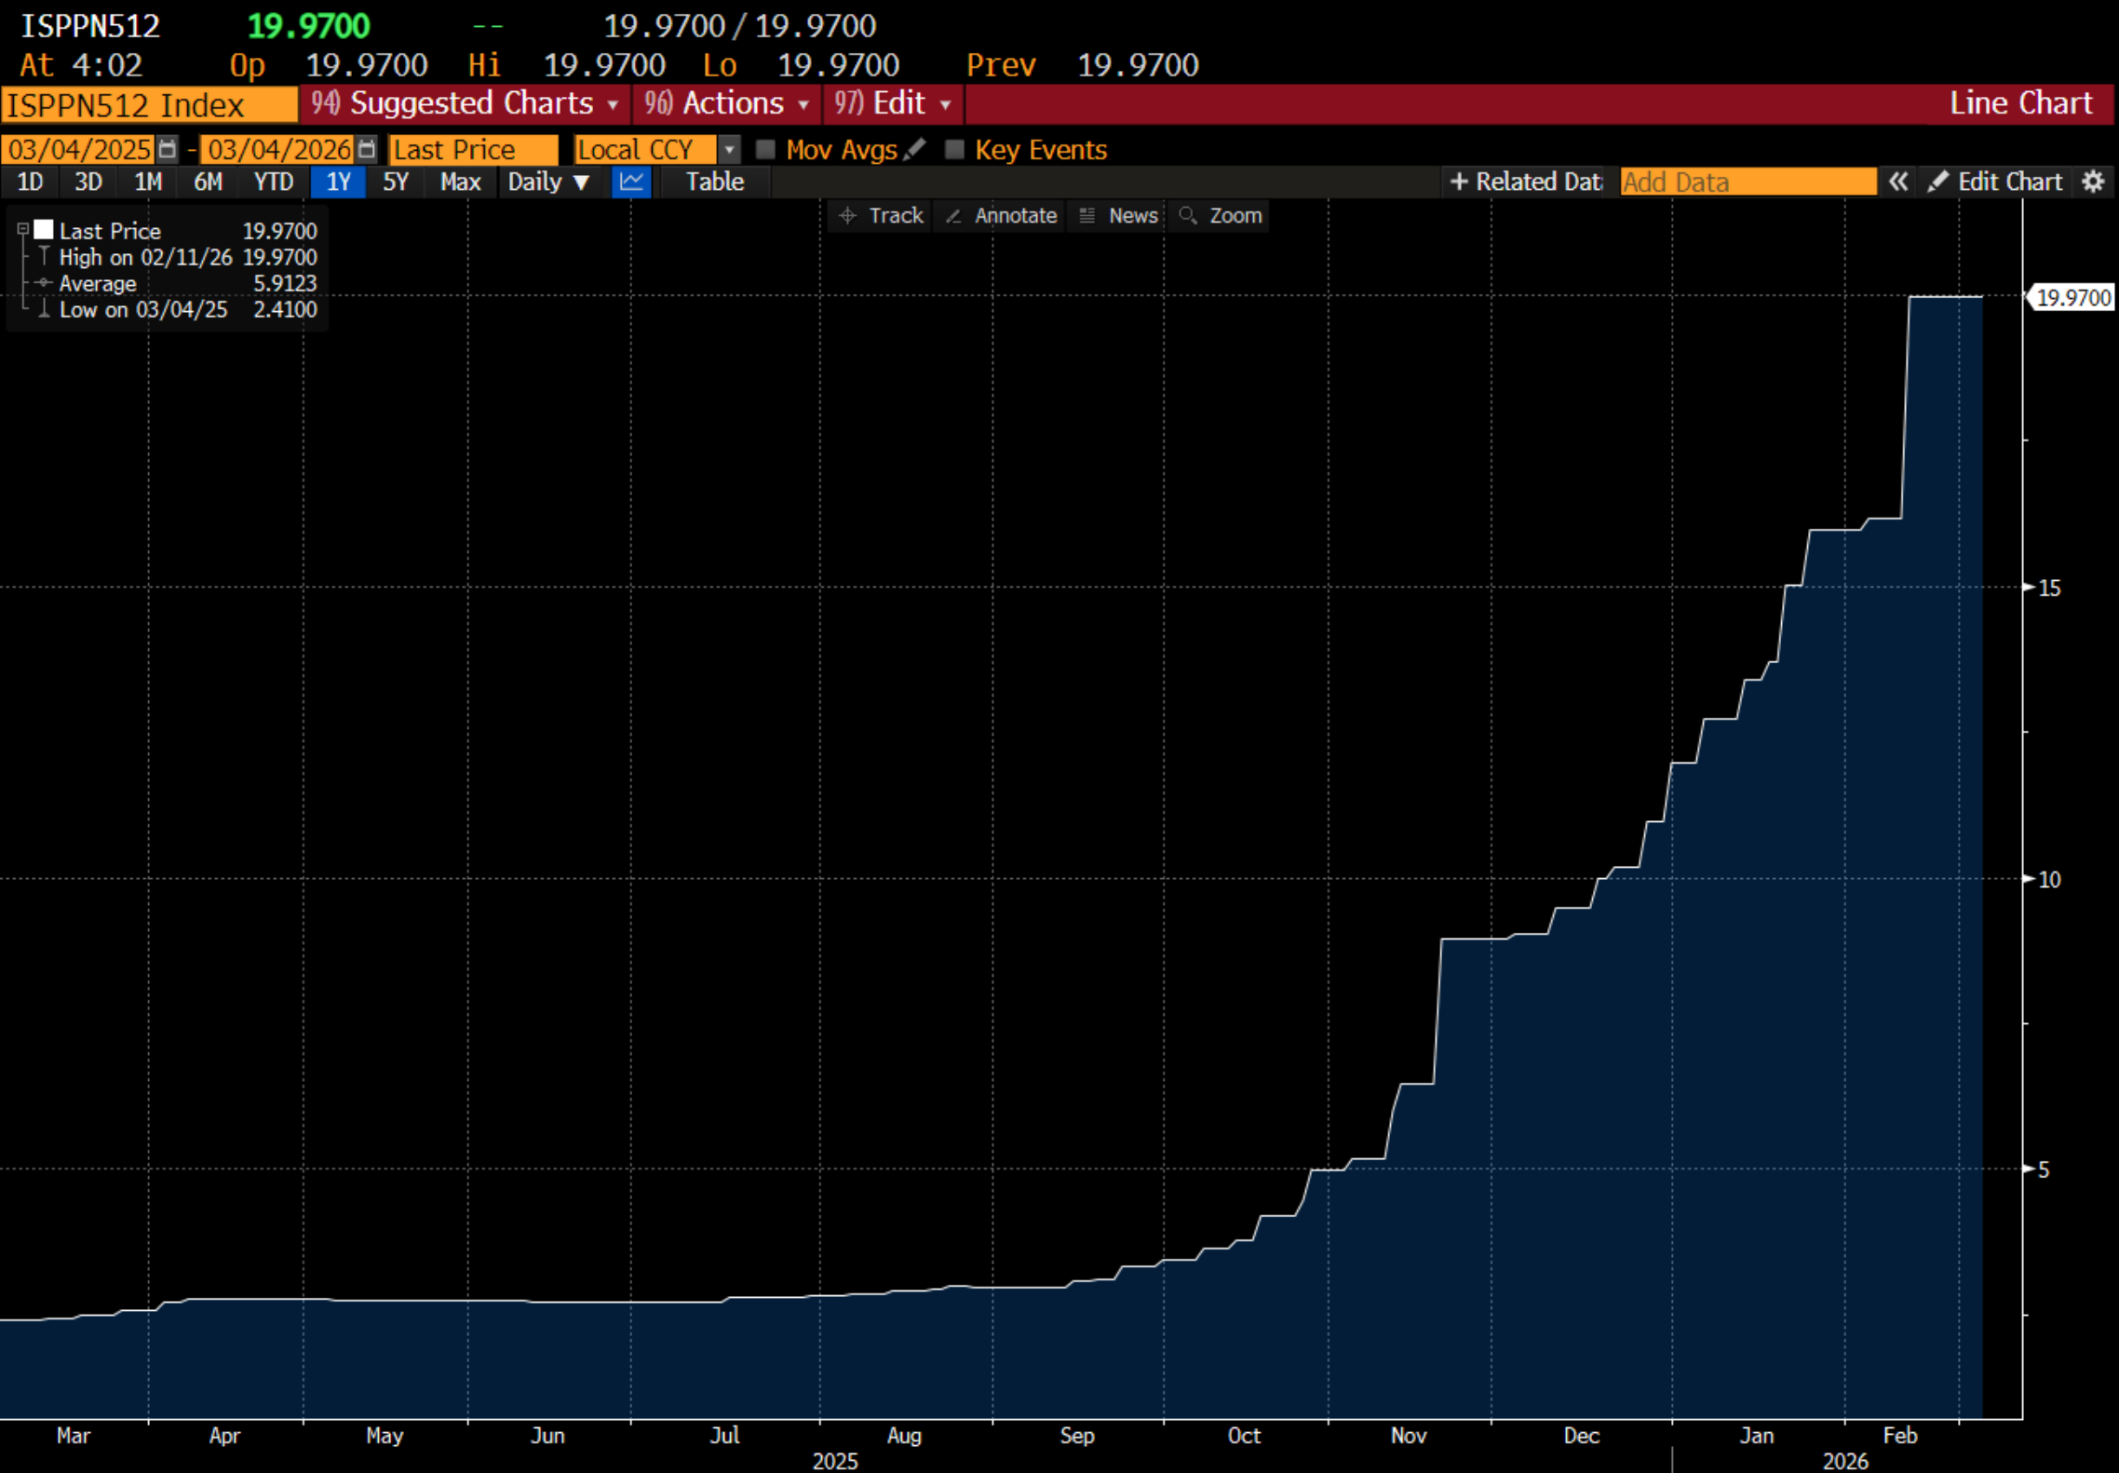Click the double-chevron collapse panel icon
This screenshot has height=1473, width=2119.
1897,182
